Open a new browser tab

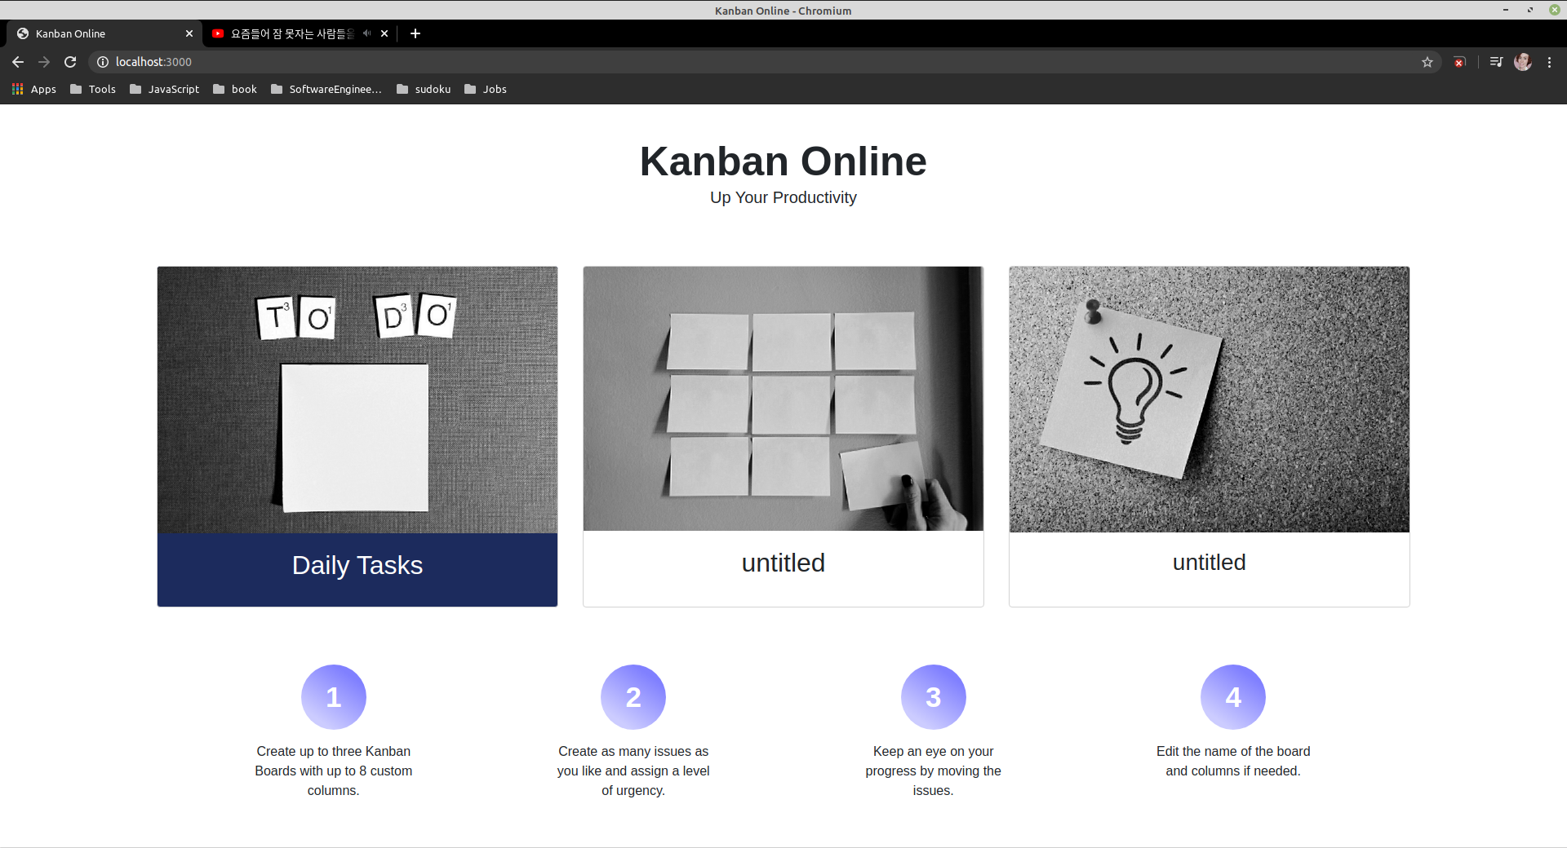click(415, 33)
